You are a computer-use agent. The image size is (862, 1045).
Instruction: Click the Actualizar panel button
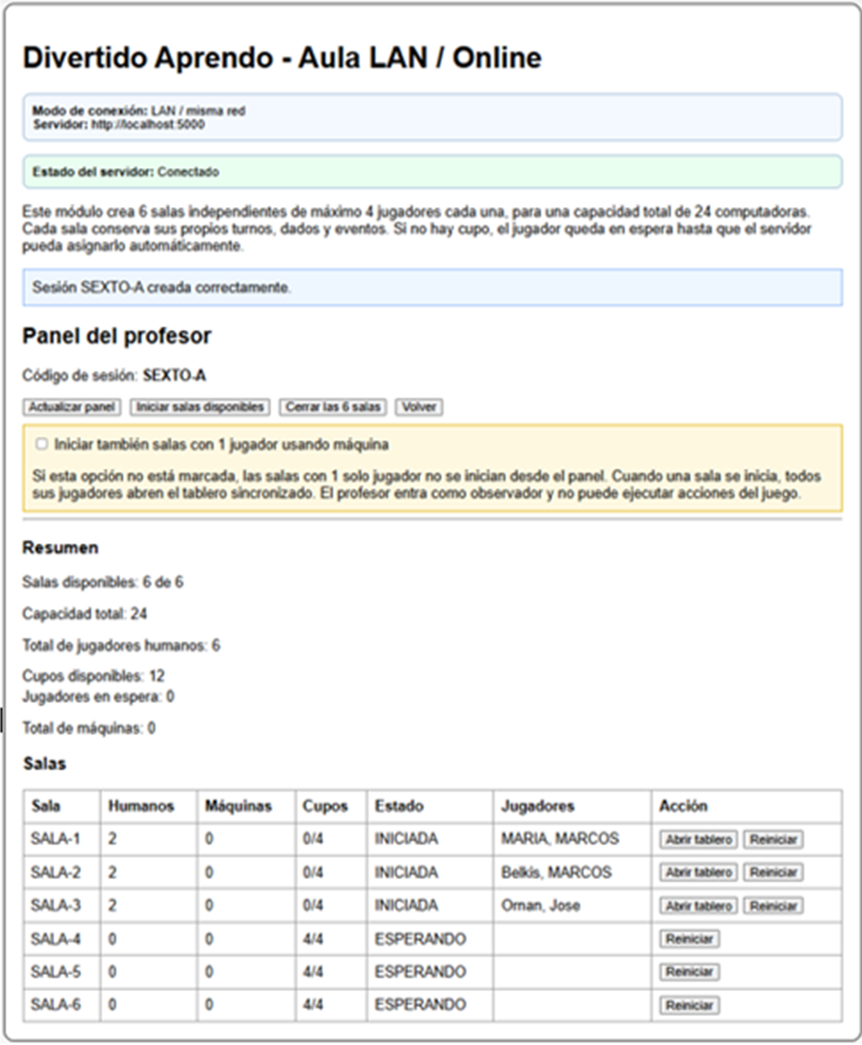pos(72,407)
